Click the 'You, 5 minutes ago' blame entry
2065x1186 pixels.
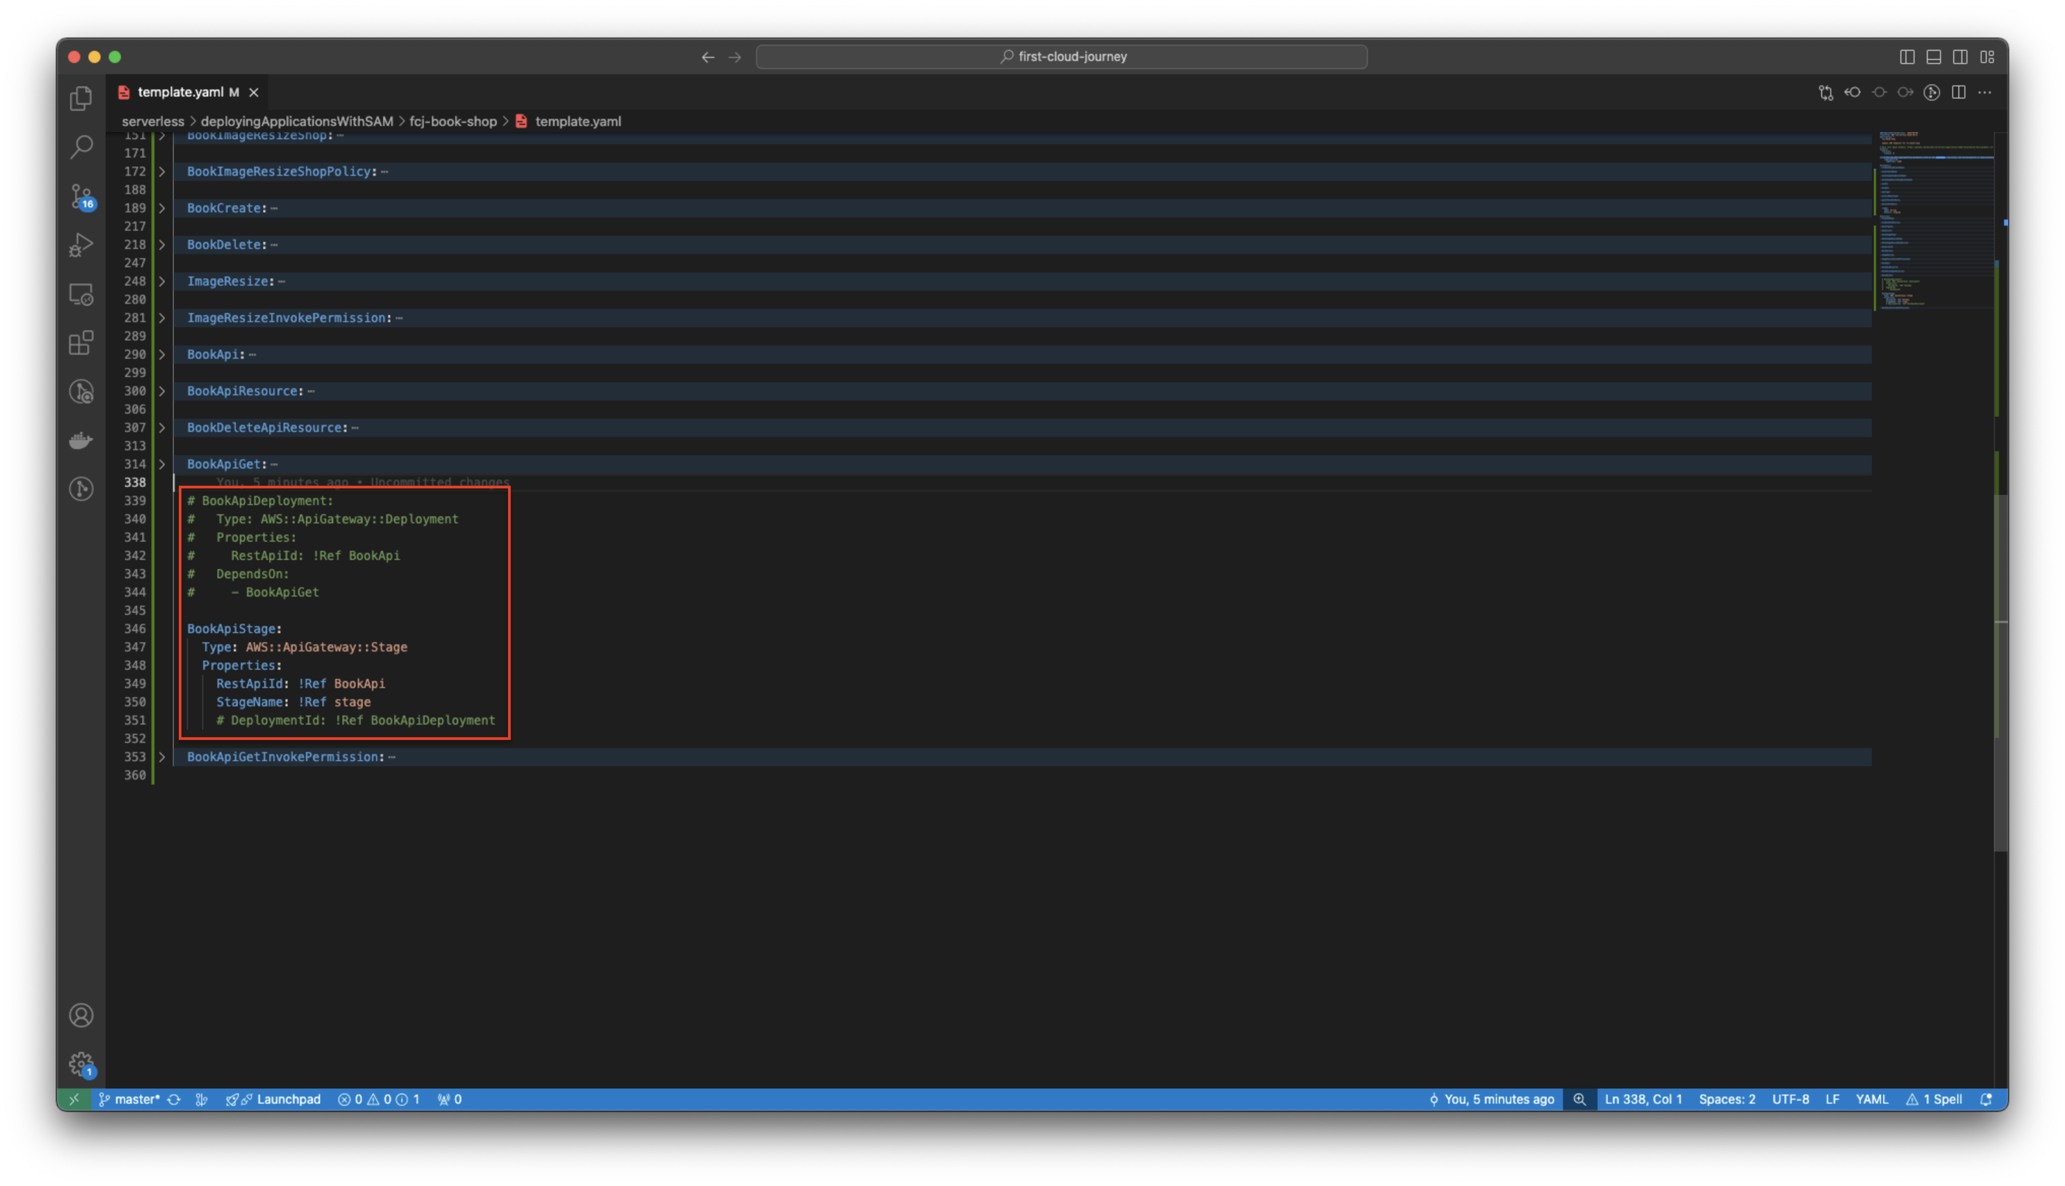[1492, 1100]
